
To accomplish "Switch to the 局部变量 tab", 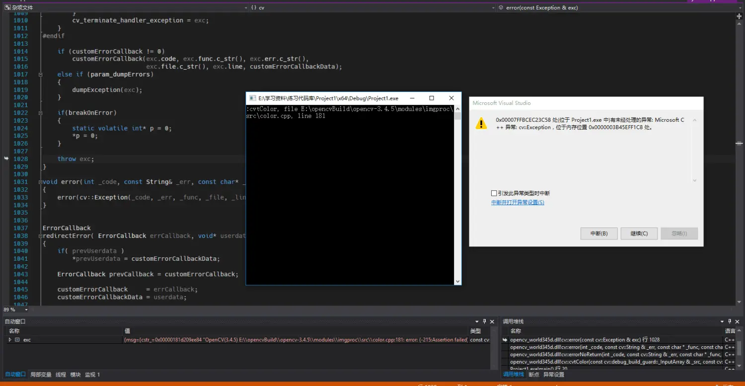I will pyautogui.click(x=41, y=375).
